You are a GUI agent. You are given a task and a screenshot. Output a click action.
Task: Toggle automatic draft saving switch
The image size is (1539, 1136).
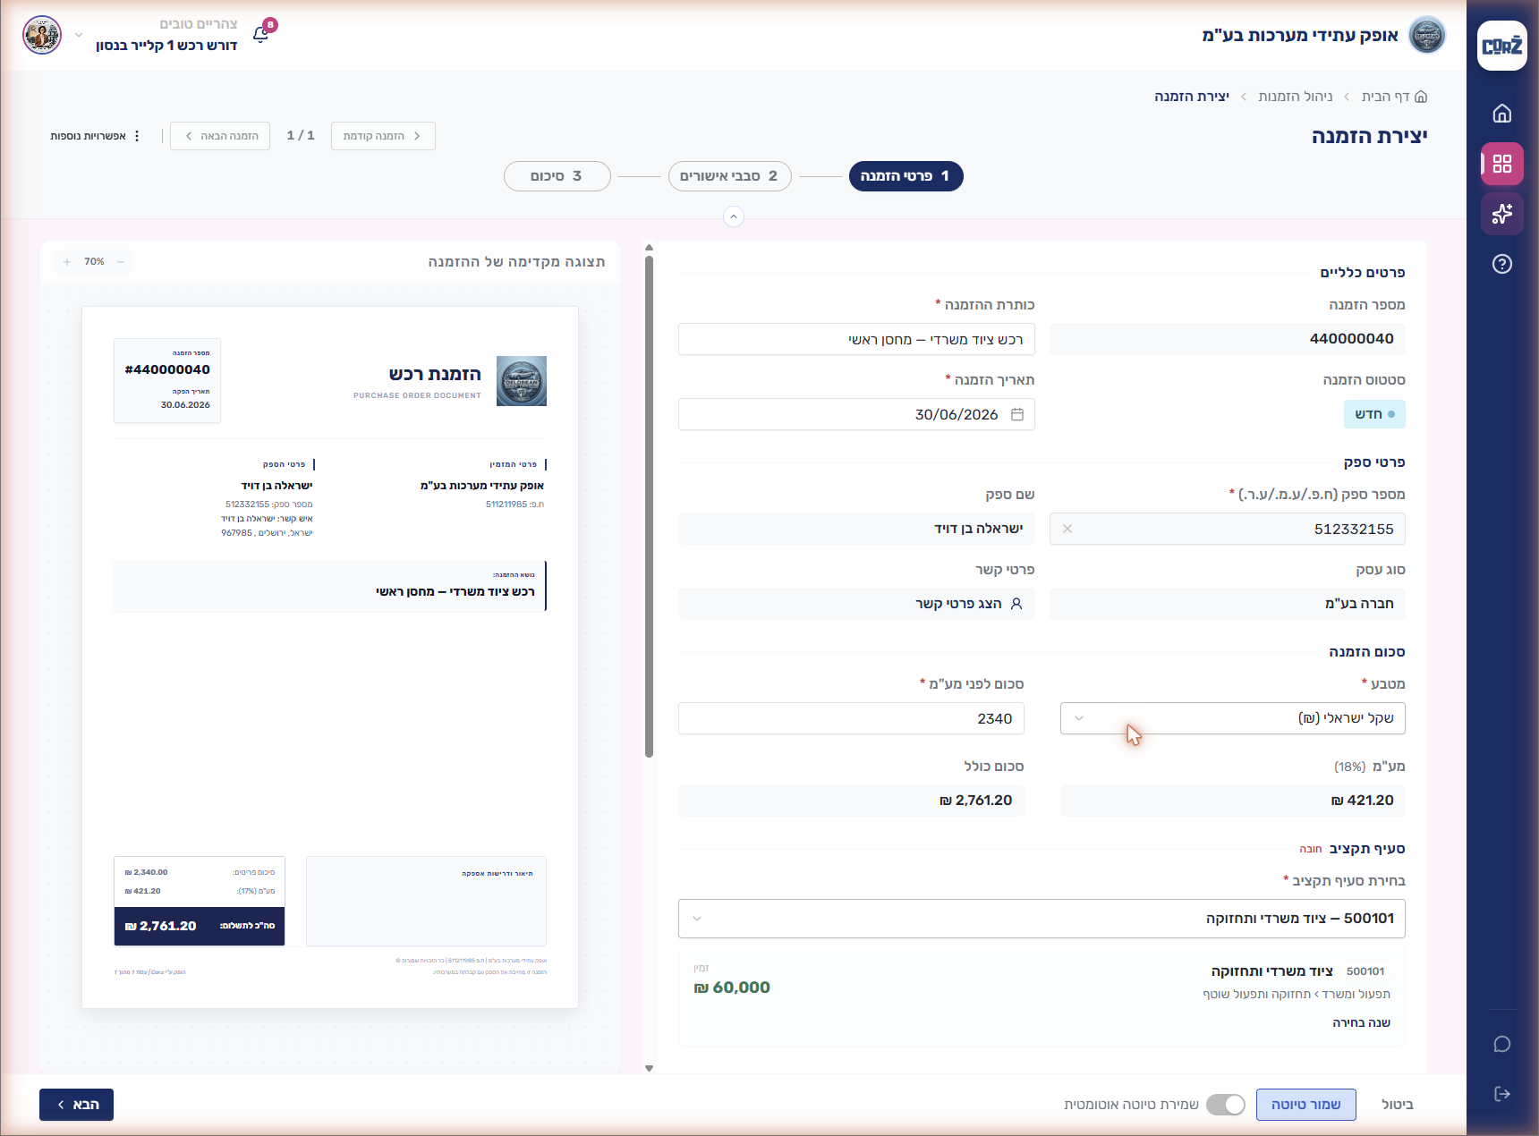[1225, 1105]
